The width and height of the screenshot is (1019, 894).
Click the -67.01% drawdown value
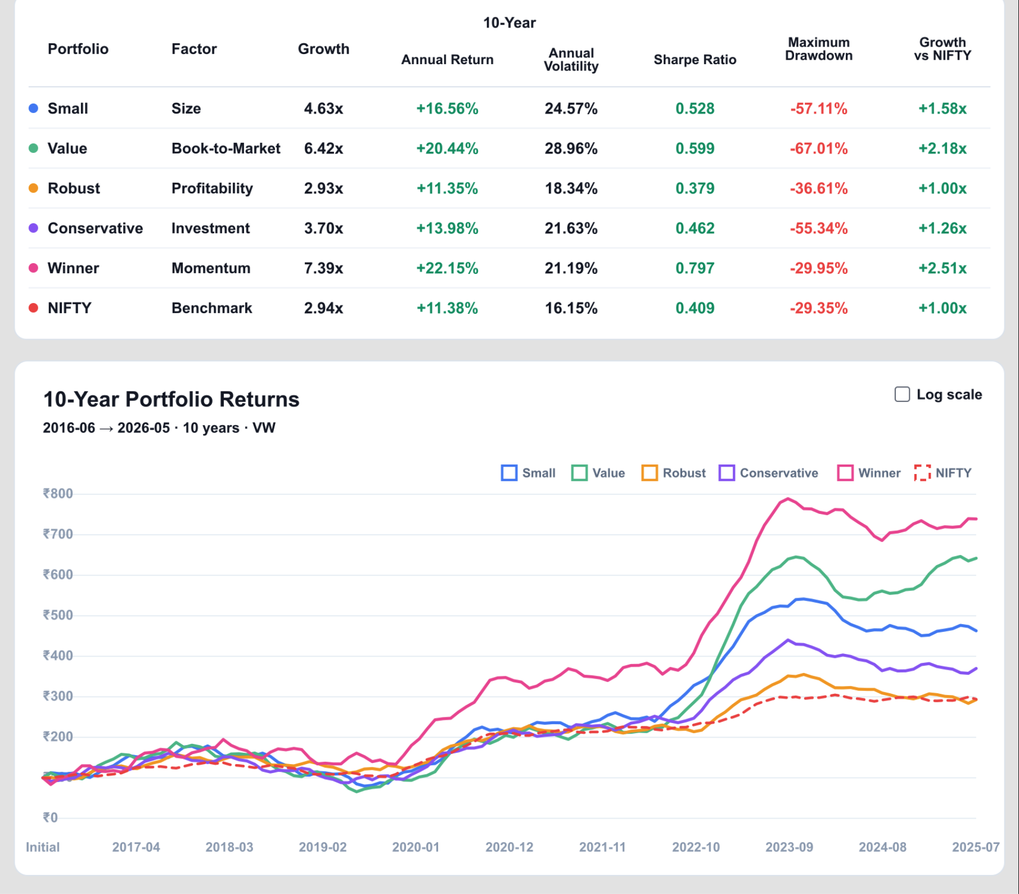pos(819,148)
